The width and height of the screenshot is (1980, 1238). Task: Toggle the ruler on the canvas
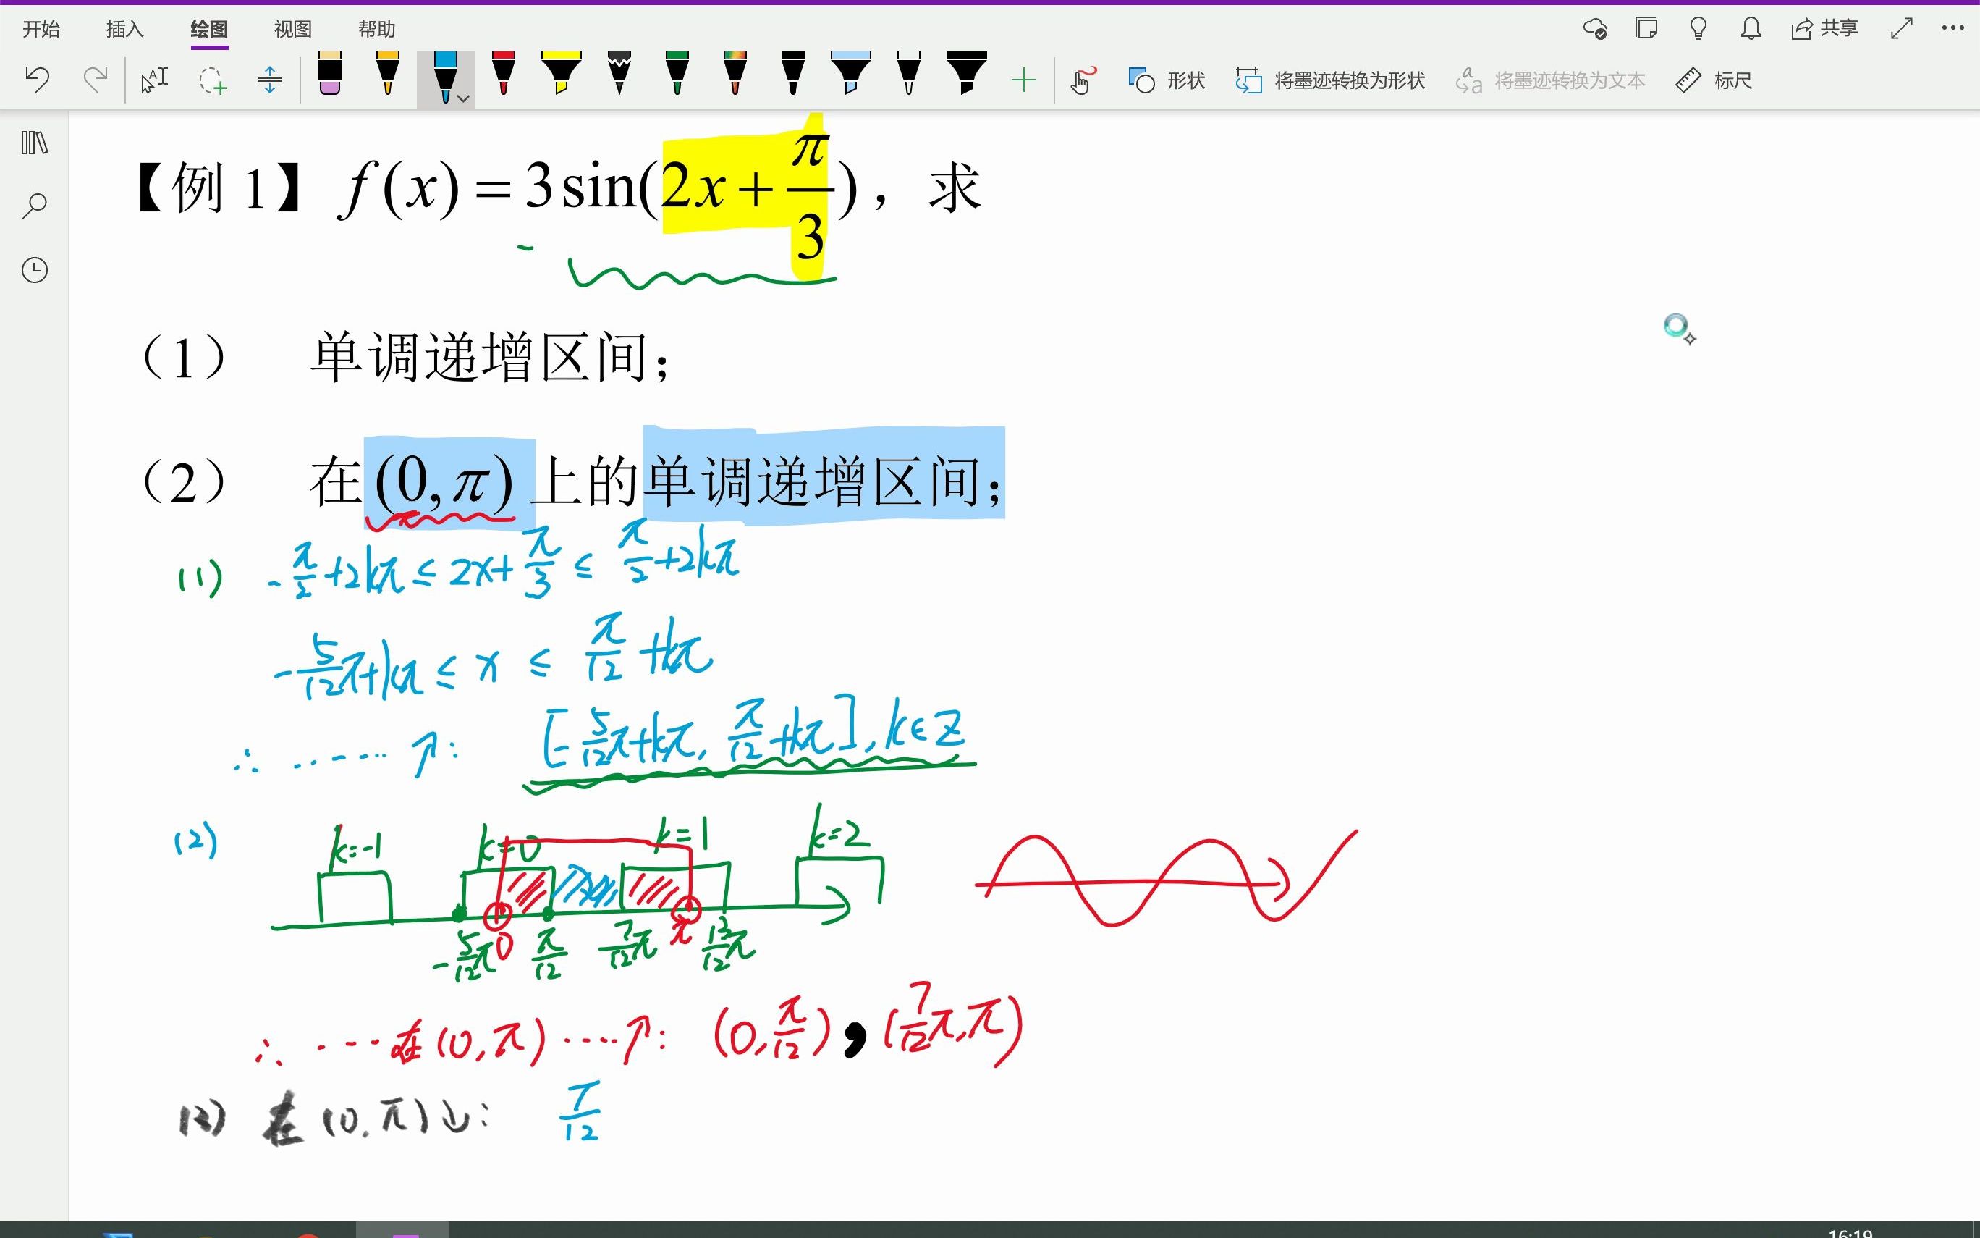1713,80
